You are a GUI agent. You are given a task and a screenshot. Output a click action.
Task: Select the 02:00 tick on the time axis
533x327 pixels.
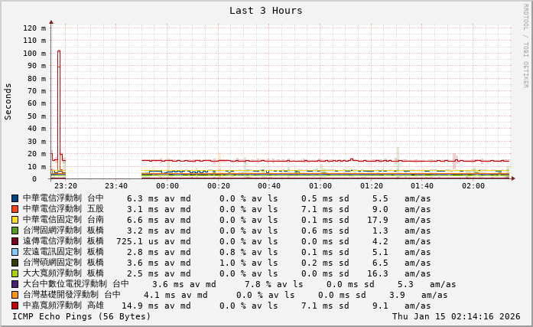473,186
